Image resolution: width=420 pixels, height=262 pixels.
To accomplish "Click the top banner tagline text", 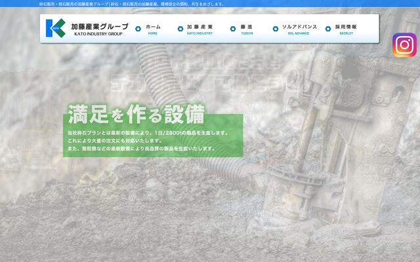I will (x=131, y=4).
